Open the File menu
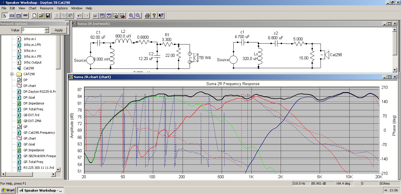 (x=4, y=8)
